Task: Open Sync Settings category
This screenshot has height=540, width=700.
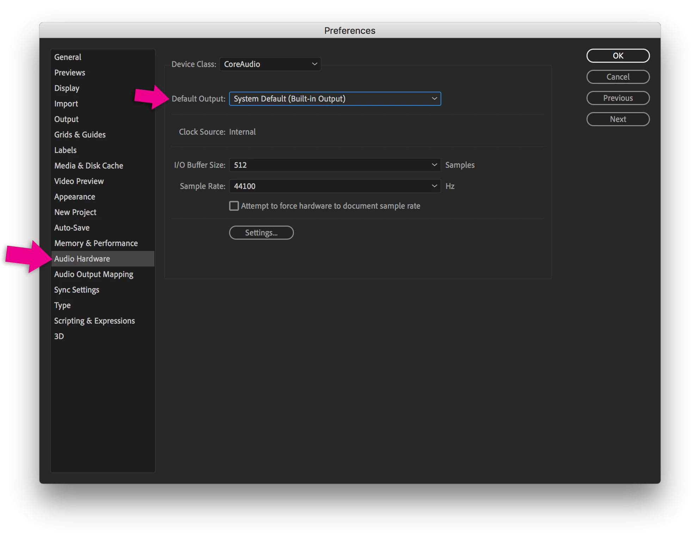Action: pos(77,290)
